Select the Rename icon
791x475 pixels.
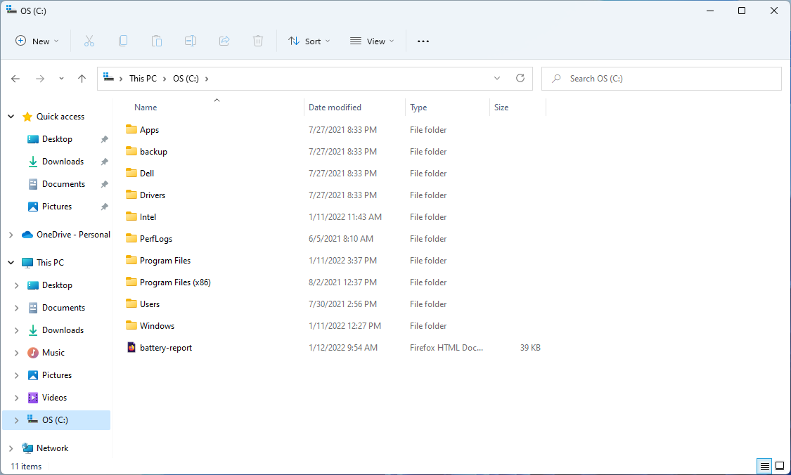coord(191,41)
